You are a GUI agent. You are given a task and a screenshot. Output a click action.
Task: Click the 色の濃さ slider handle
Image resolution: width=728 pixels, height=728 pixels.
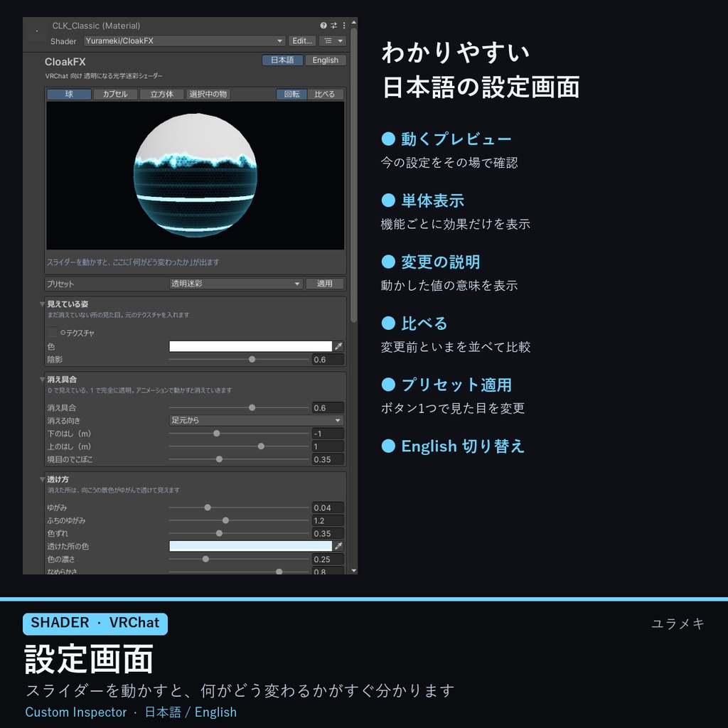tap(205, 559)
